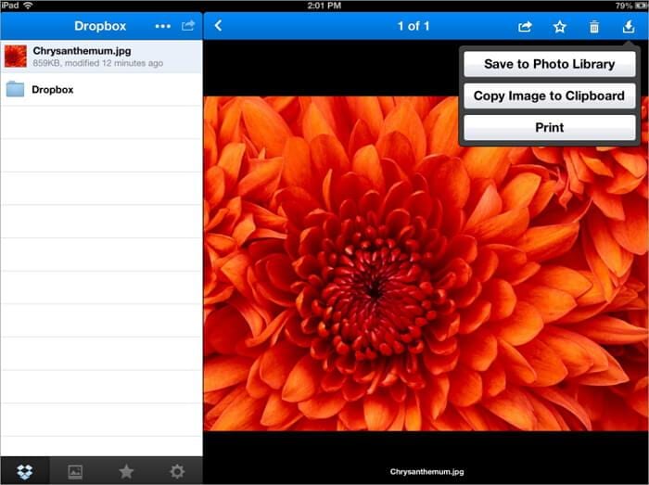Tap the Dropbox title in sidebar header

pos(100,26)
